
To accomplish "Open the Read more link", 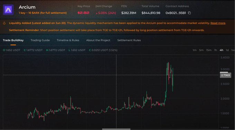I will tap(218, 23).
